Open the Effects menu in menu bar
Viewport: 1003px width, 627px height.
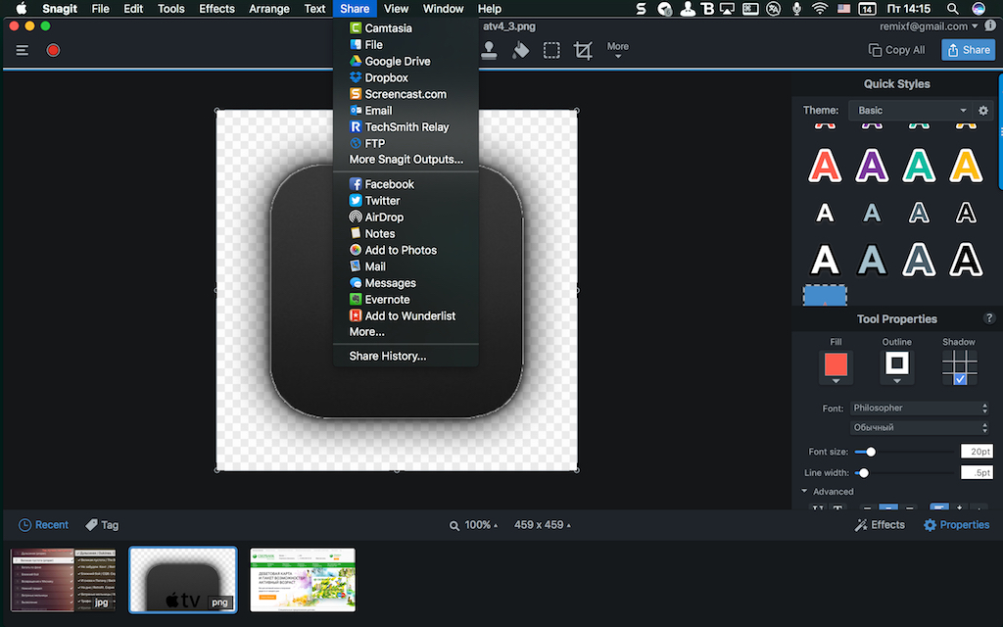(x=216, y=9)
